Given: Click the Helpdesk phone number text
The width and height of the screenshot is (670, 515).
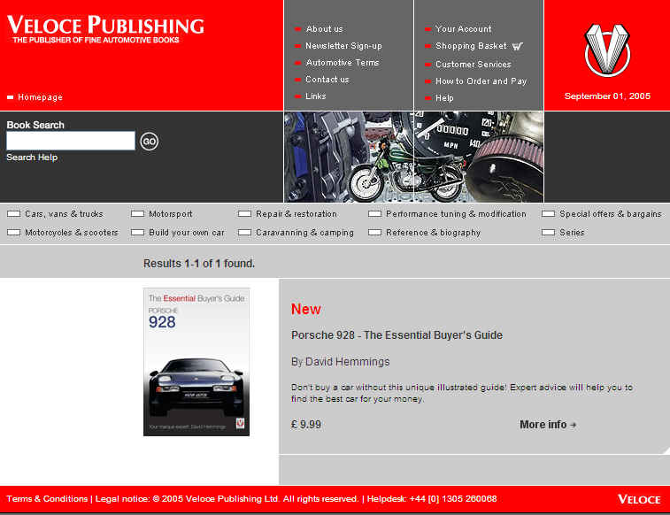Looking at the screenshot, I should [432, 499].
